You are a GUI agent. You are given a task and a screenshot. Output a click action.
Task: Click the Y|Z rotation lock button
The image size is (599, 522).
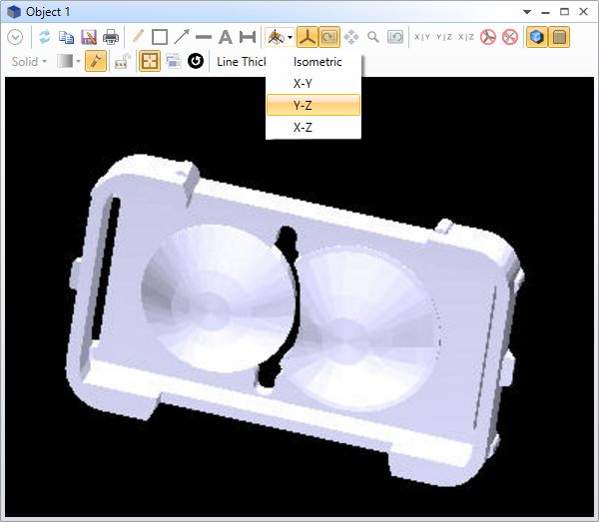tap(444, 37)
